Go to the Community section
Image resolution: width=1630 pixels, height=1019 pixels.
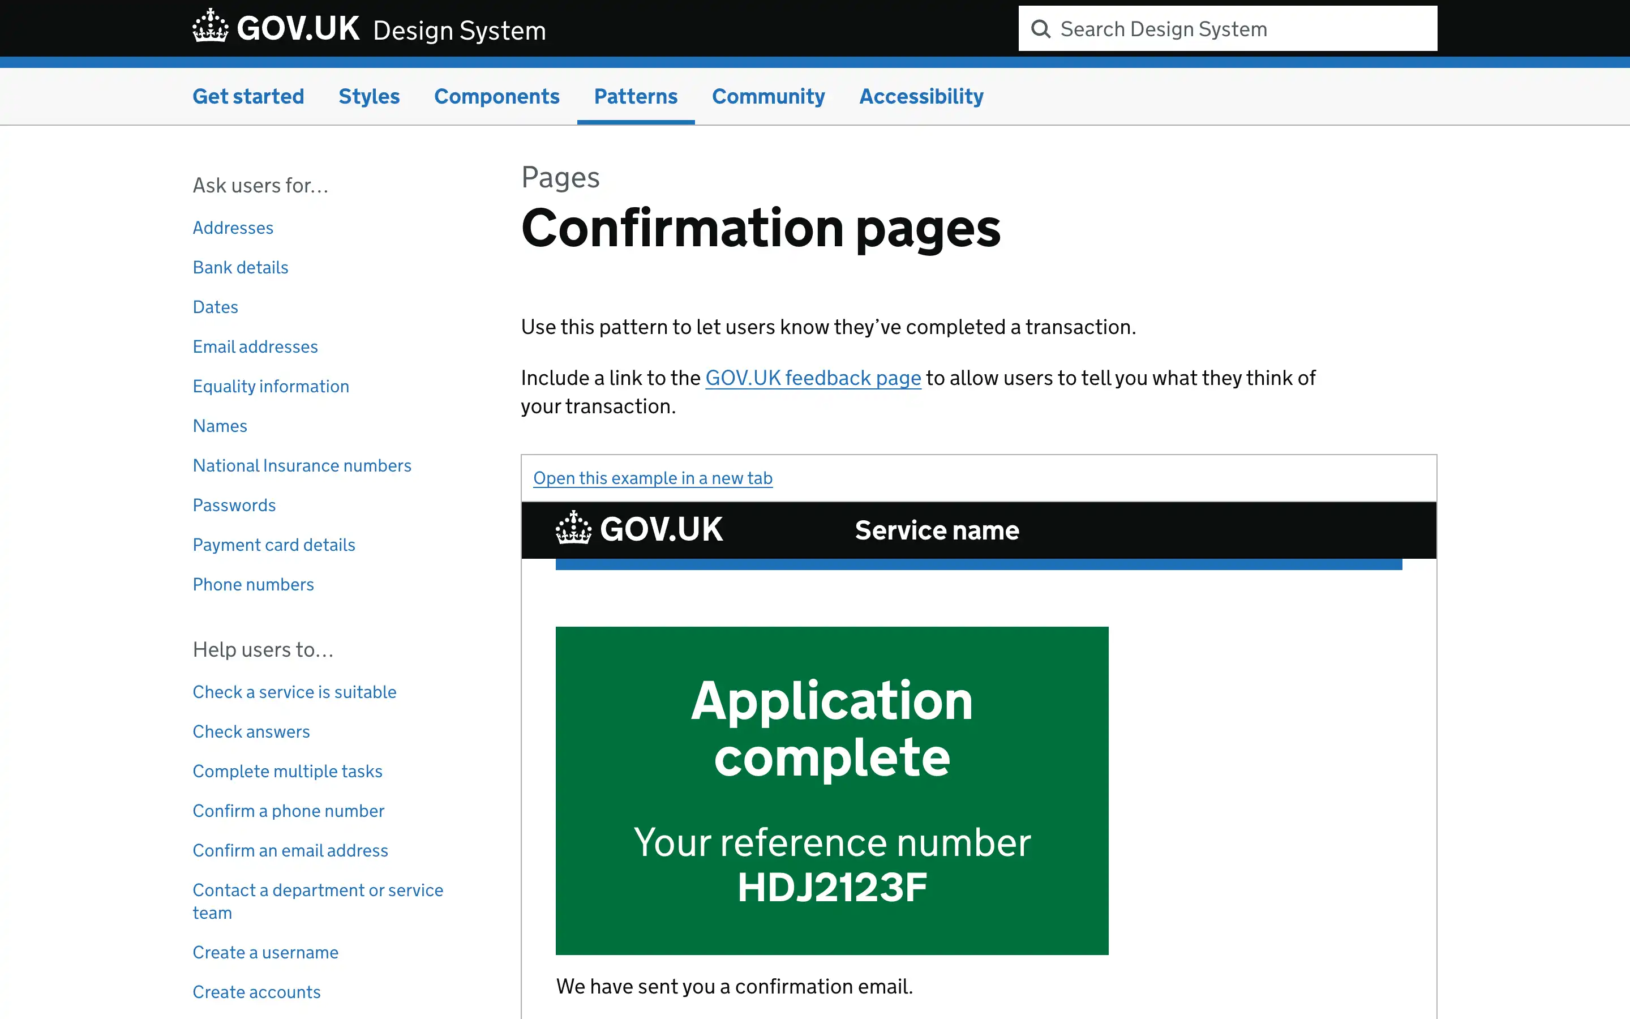click(768, 96)
